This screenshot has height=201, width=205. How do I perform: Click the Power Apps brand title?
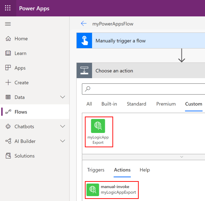tap(34, 8)
